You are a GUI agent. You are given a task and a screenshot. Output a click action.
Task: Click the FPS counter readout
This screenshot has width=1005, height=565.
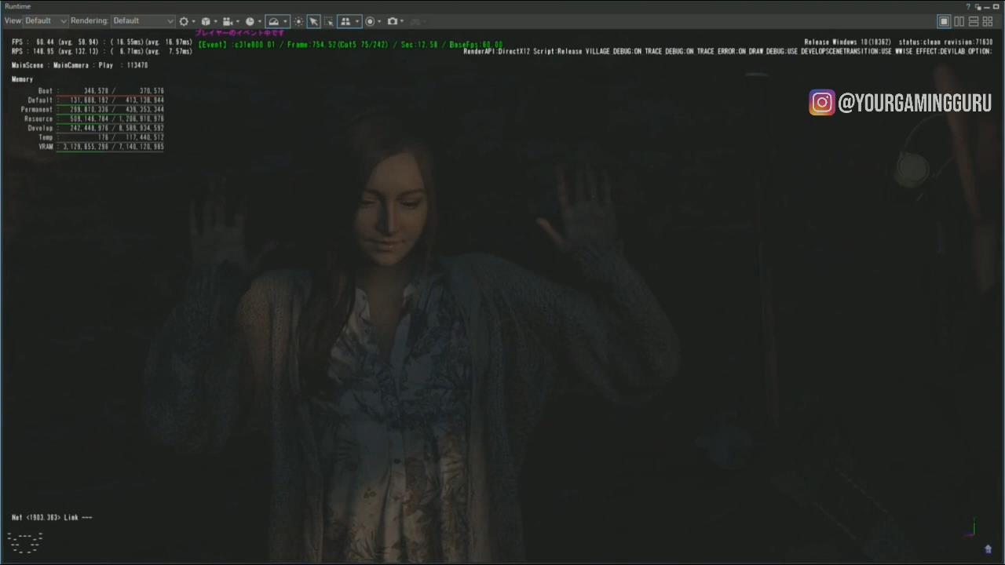(x=102, y=42)
